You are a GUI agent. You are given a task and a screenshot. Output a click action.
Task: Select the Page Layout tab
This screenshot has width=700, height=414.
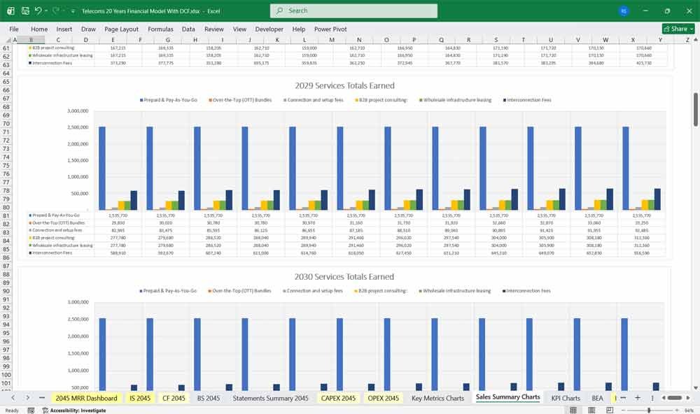pyautogui.click(x=121, y=29)
